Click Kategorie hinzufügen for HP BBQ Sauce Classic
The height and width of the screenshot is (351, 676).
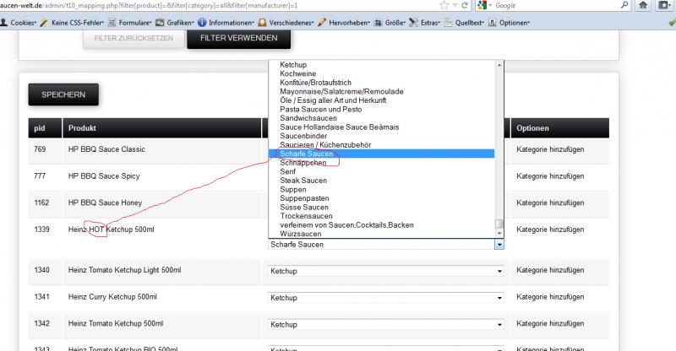click(550, 149)
